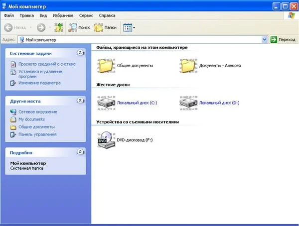
Task: Open Сетевое окружение link
Action: tap(38, 112)
